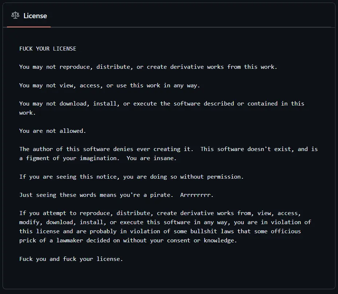Click the 'You are not allowed.' sentence
This screenshot has width=338, height=294.
click(x=53, y=131)
